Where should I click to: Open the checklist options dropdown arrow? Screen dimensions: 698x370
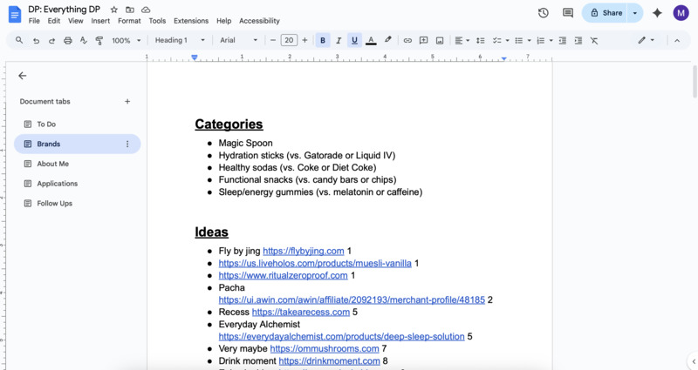tap(507, 40)
